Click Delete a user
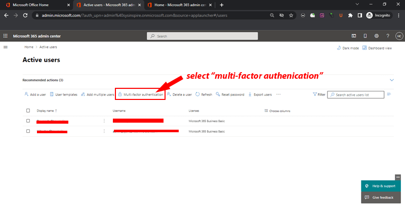This screenshot has height=215, width=405. (179, 94)
